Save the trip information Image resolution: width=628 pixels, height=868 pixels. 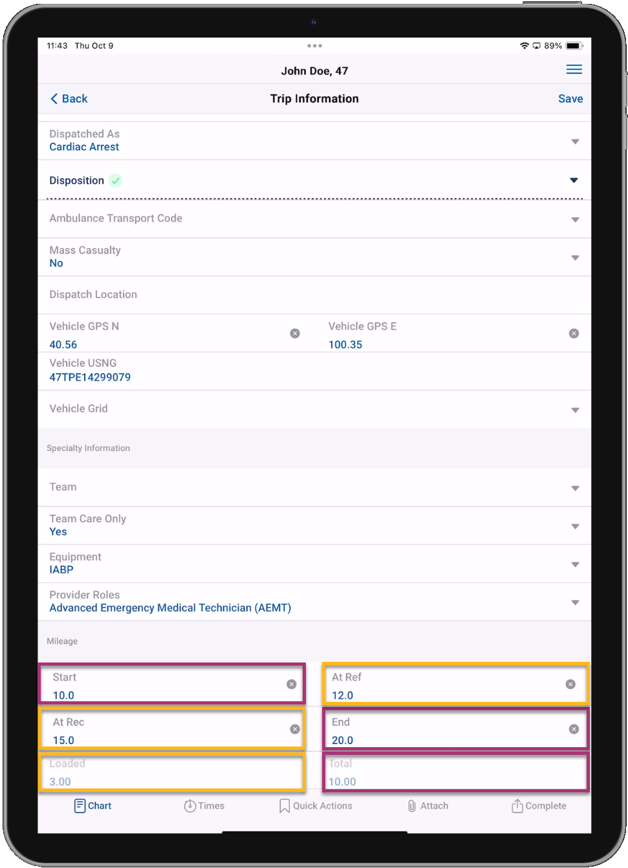point(570,99)
